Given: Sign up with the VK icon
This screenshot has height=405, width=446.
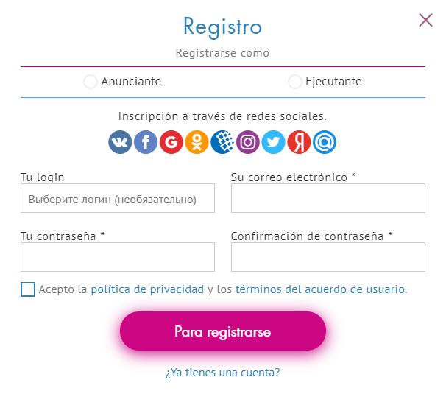Looking at the screenshot, I should (x=120, y=141).
